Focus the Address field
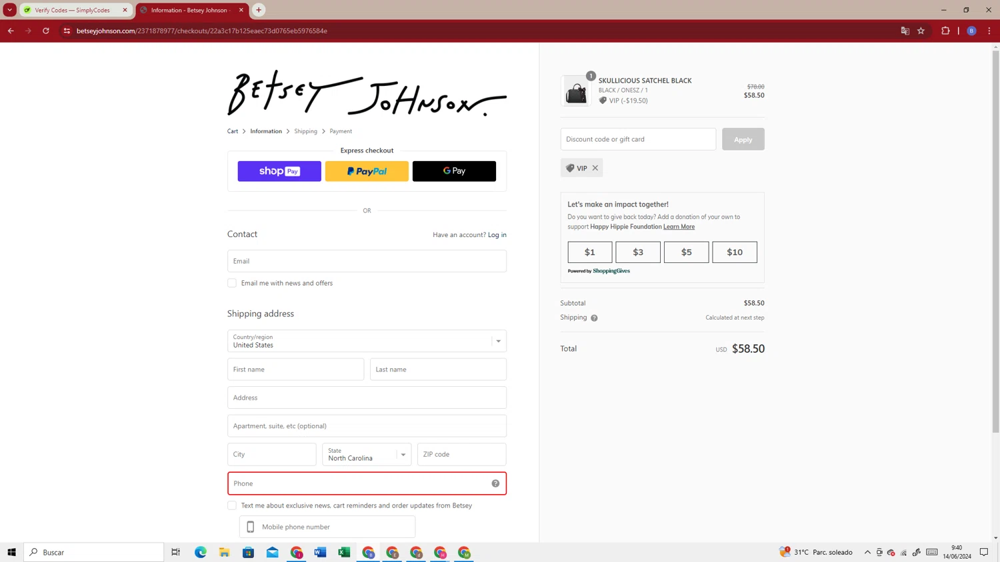Screen dimensions: 1000x562 point(367,398)
